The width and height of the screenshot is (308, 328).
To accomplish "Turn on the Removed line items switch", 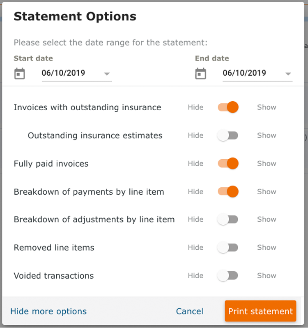I will [x=228, y=247].
